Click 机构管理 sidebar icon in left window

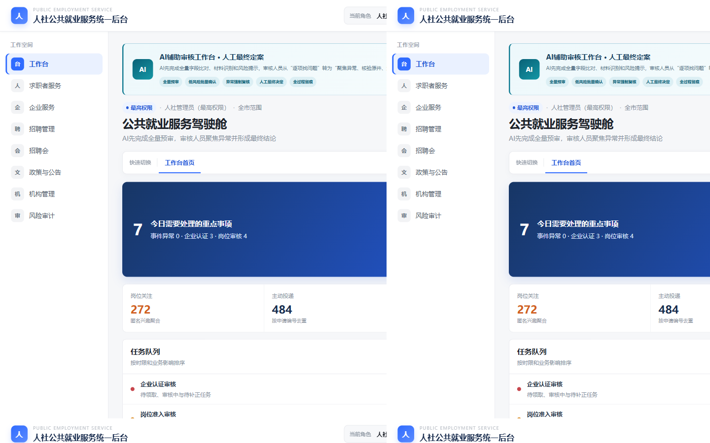click(x=17, y=194)
